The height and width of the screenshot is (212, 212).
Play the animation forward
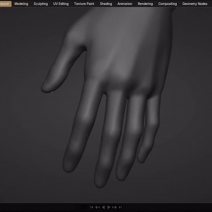click(x=109, y=207)
